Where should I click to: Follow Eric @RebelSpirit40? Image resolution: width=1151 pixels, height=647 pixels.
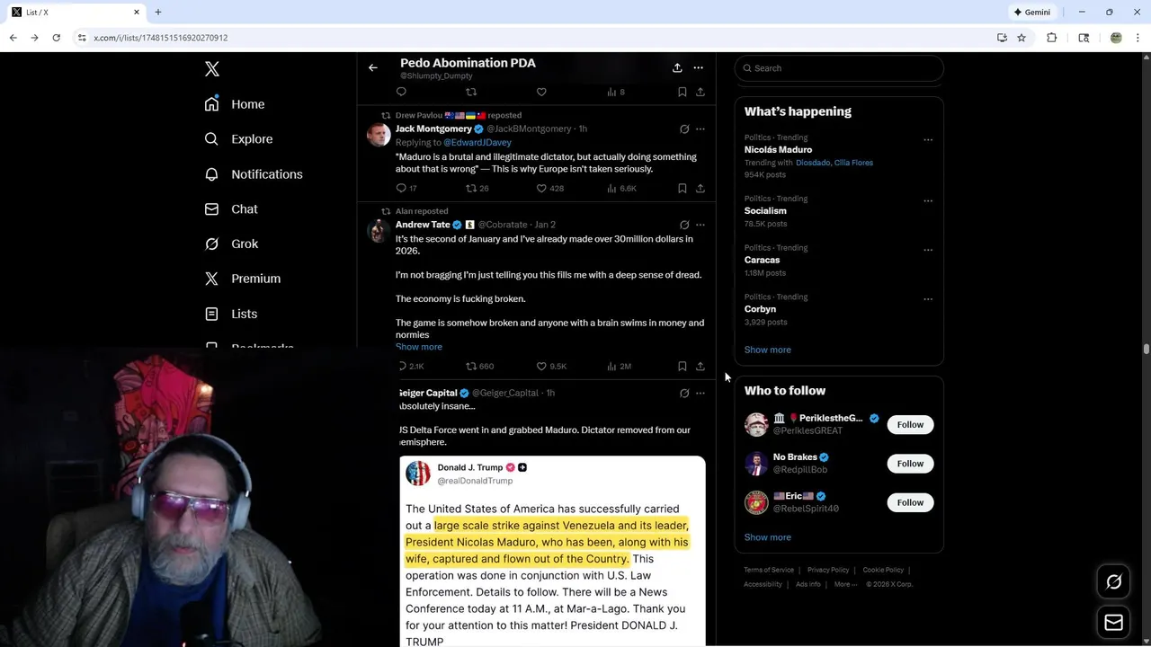click(910, 502)
